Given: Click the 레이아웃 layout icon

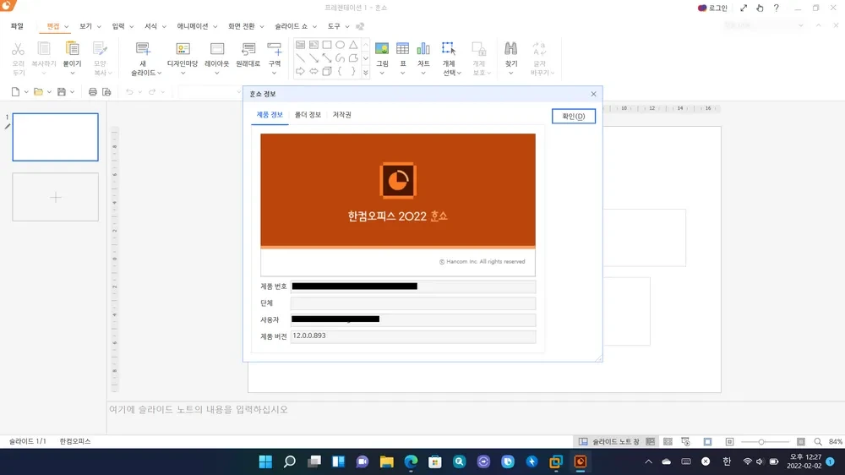Looking at the screenshot, I should (217, 48).
